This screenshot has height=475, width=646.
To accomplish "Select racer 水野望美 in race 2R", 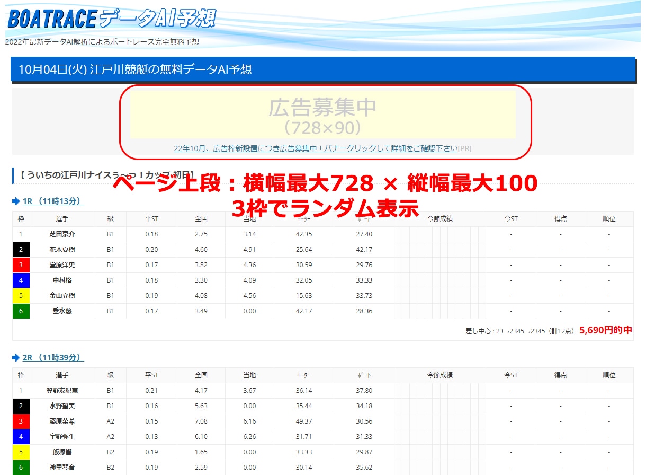I will 62,406.
